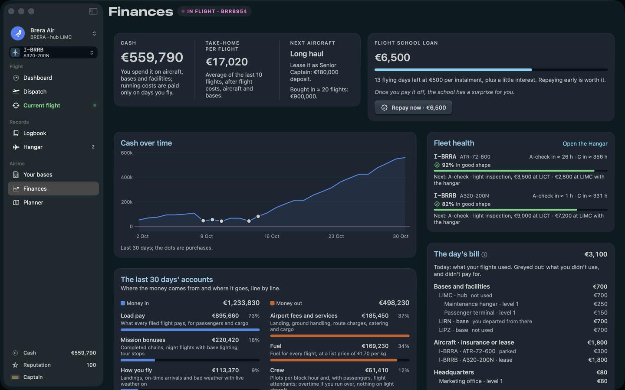Viewport: 625px width, 390px height.
Task: Click the Current flight crosshair icon
Action: [x=16, y=106]
